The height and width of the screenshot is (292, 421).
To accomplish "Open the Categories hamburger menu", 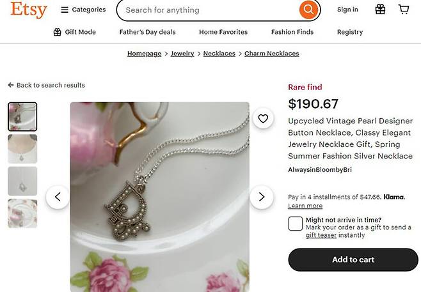I will coord(83,10).
